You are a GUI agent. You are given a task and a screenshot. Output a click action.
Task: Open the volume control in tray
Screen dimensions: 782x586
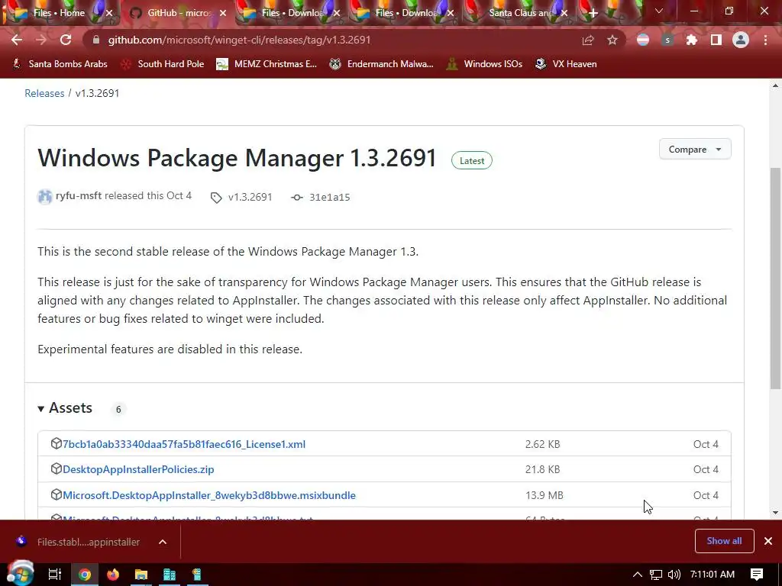point(674,575)
